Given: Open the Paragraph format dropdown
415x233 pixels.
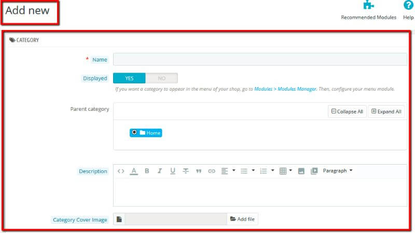Looking at the screenshot, I should [x=338, y=171].
